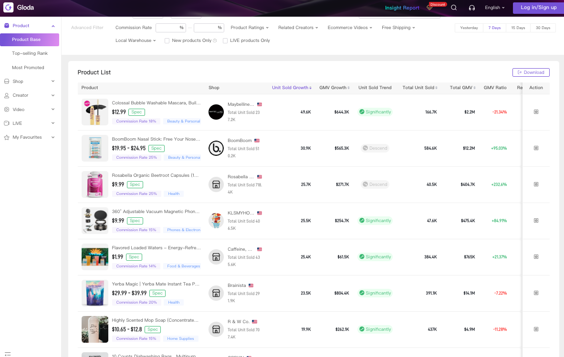The image size is (564, 357).
Task: Sort by Unit Sold Growth column
Action: pos(292,88)
